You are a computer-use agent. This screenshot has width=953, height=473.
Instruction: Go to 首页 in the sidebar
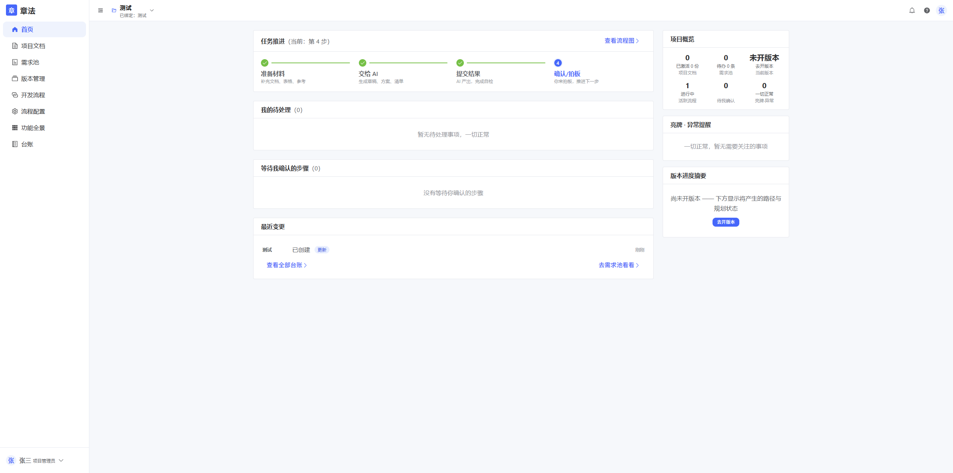pyautogui.click(x=44, y=29)
